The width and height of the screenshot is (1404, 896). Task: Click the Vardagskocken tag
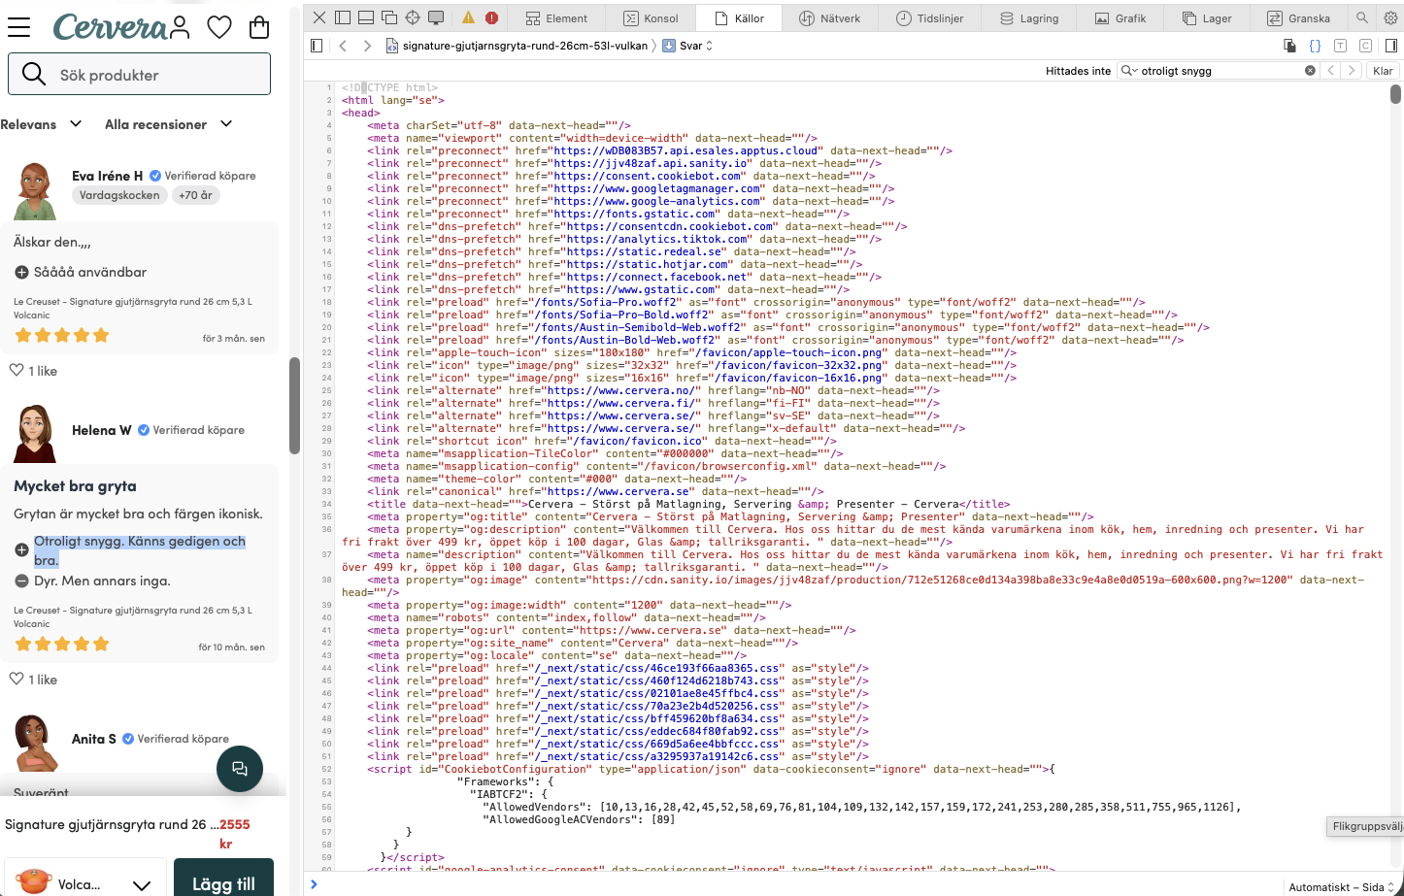119,195
